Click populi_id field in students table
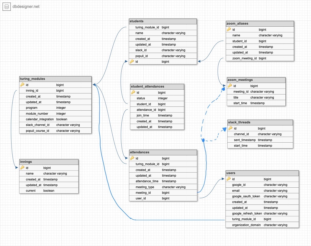 pos(163,56)
